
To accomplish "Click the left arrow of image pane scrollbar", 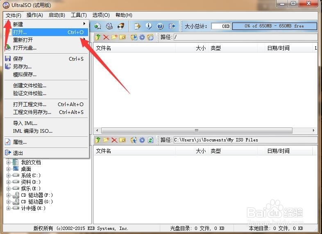I will point(97,130).
